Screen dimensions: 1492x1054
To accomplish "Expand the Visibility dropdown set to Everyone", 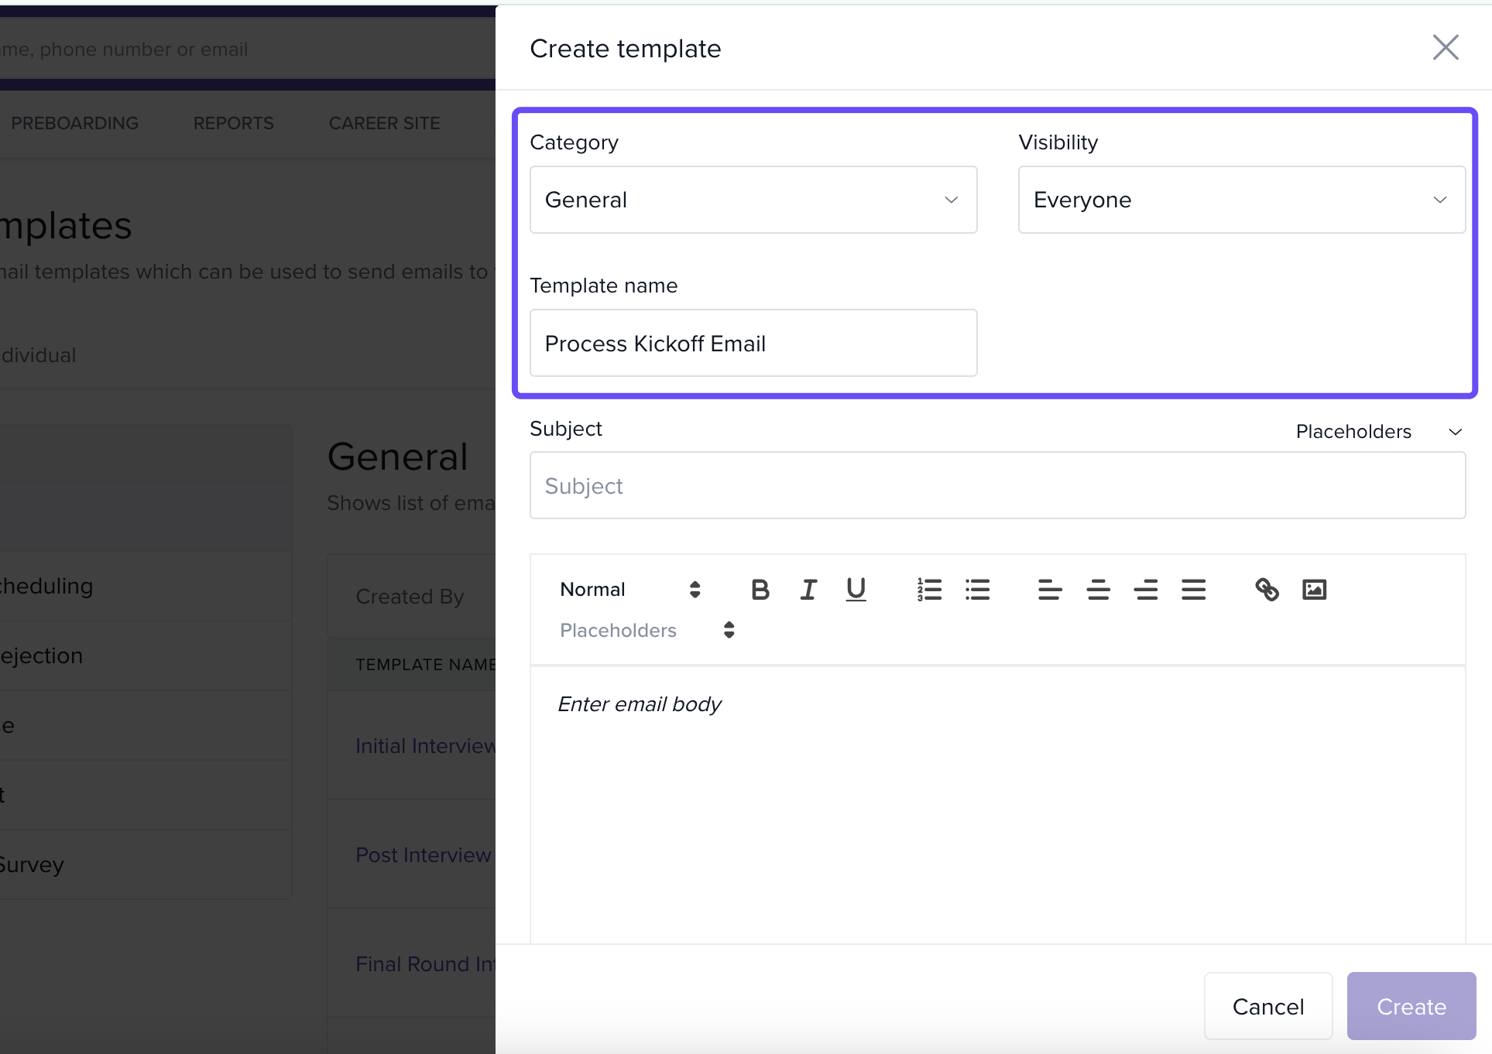I will 1241,200.
